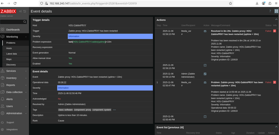Open the Latest data submenu item

coord(12,54)
